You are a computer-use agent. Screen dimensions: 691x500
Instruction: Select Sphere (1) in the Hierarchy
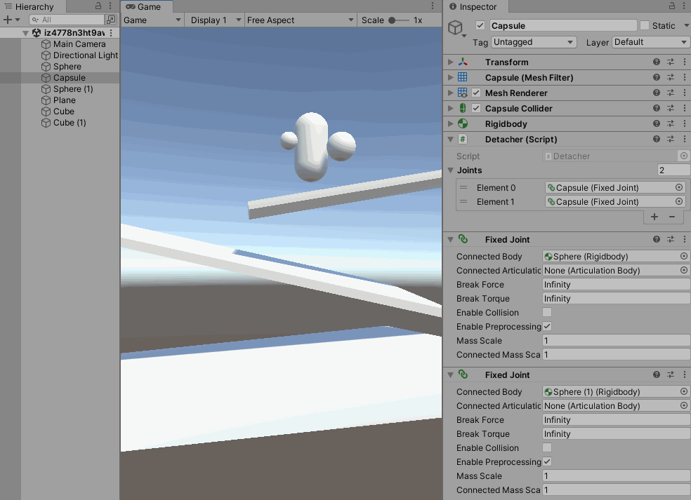tap(70, 89)
